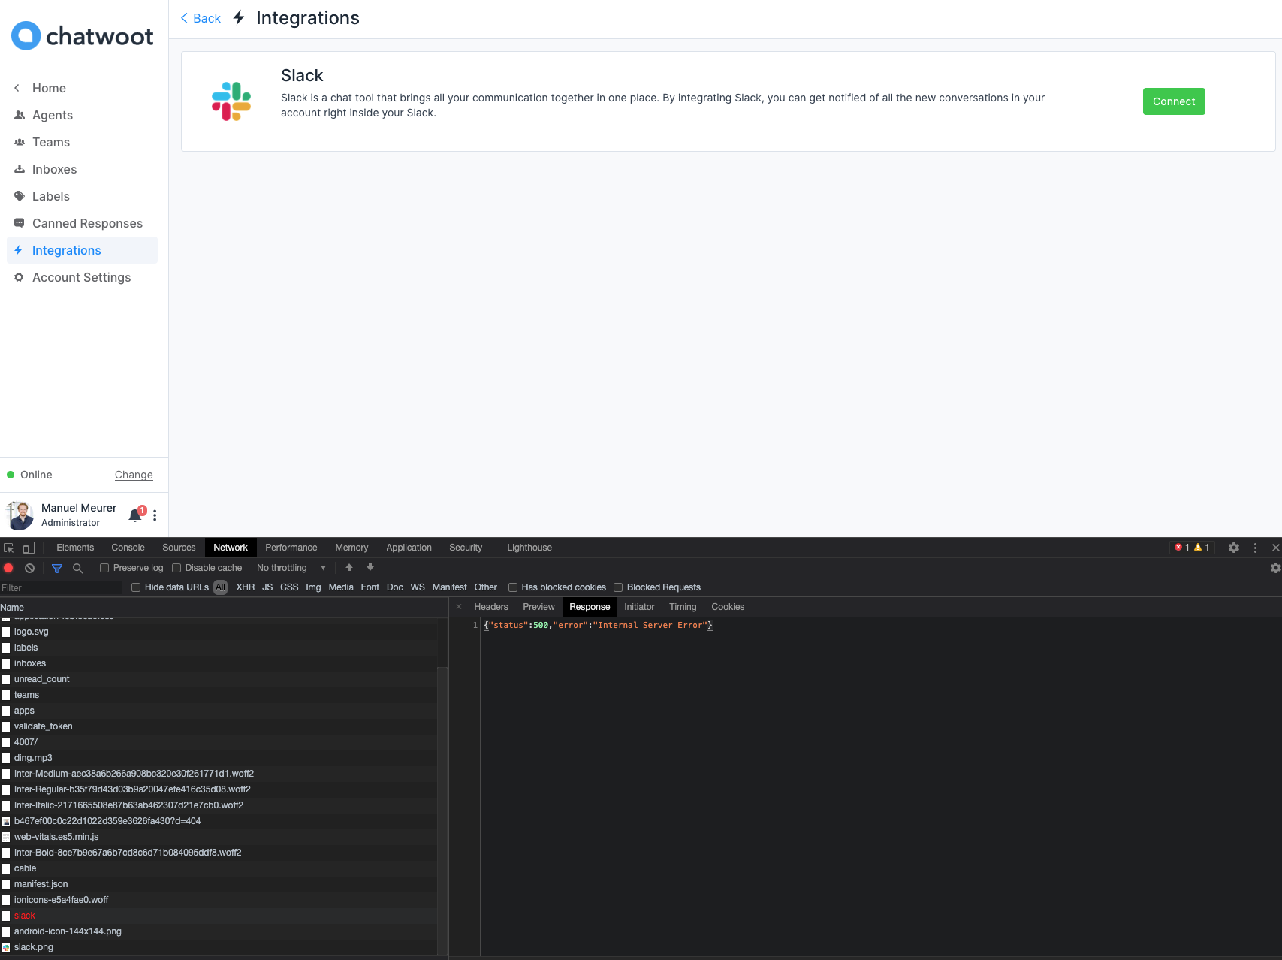Image resolution: width=1282 pixels, height=960 pixels.
Task: Open notifications bell icon
Action: point(135,515)
